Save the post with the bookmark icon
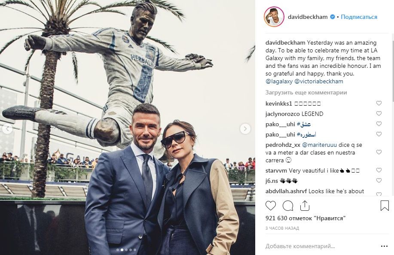This screenshot has width=394, height=255. [x=385, y=206]
